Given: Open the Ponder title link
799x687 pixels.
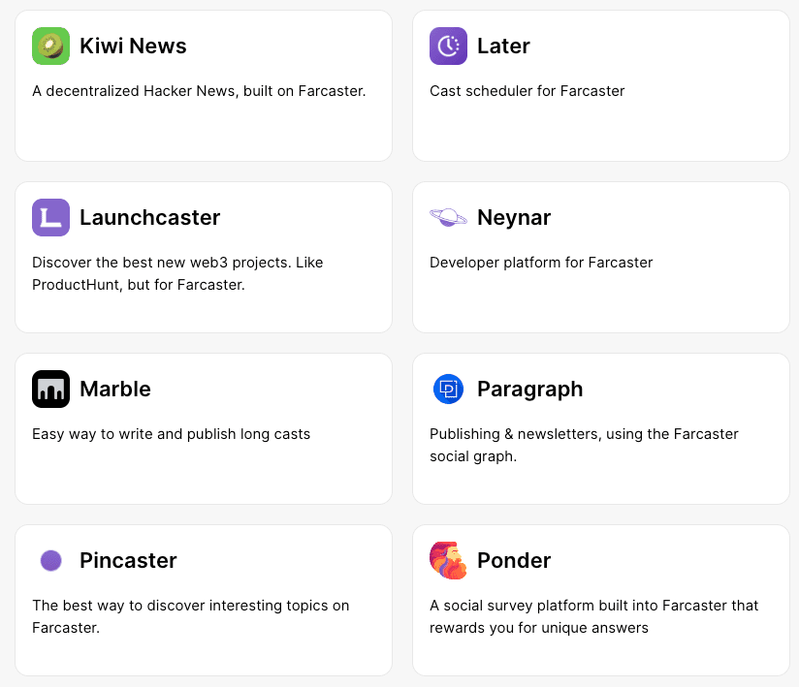Looking at the screenshot, I should [x=514, y=561].
